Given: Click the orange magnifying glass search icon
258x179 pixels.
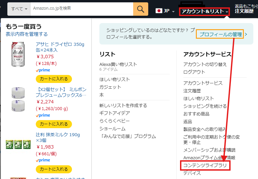Looking at the screenshot, I should [141, 9].
